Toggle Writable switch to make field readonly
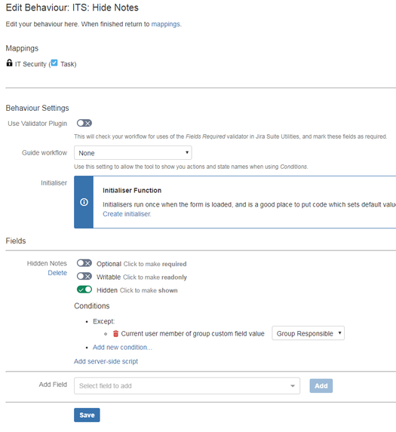The height and width of the screenshot is (432, 396). coord(84,276)
